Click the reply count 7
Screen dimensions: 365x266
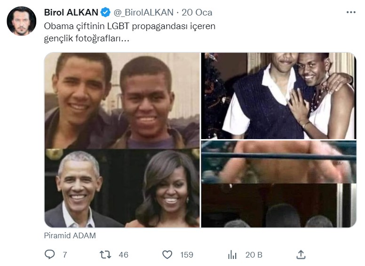pyautogui.click(x=64, y=255)
